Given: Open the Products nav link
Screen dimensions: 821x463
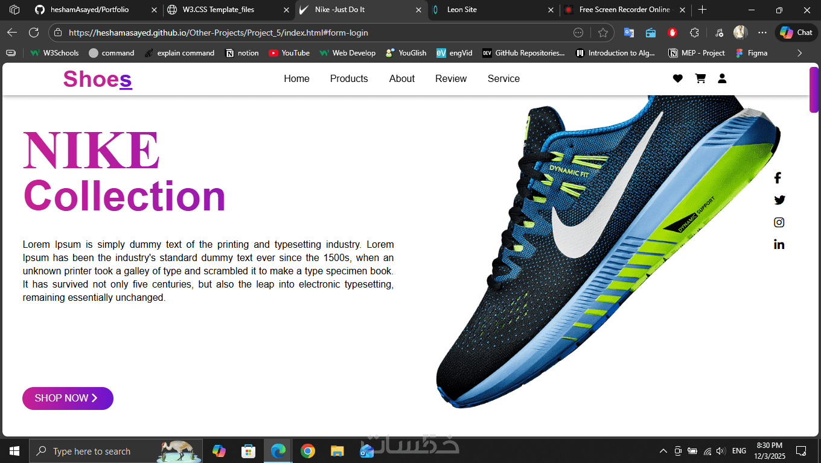Looking at the screenshot, I should tap(349, 78).
